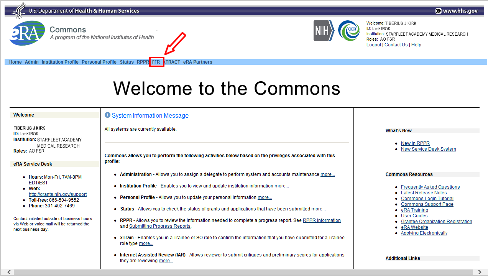Click the Welcome to the Commons heading
The image size is (488, 276).
[x=227, y=88]
